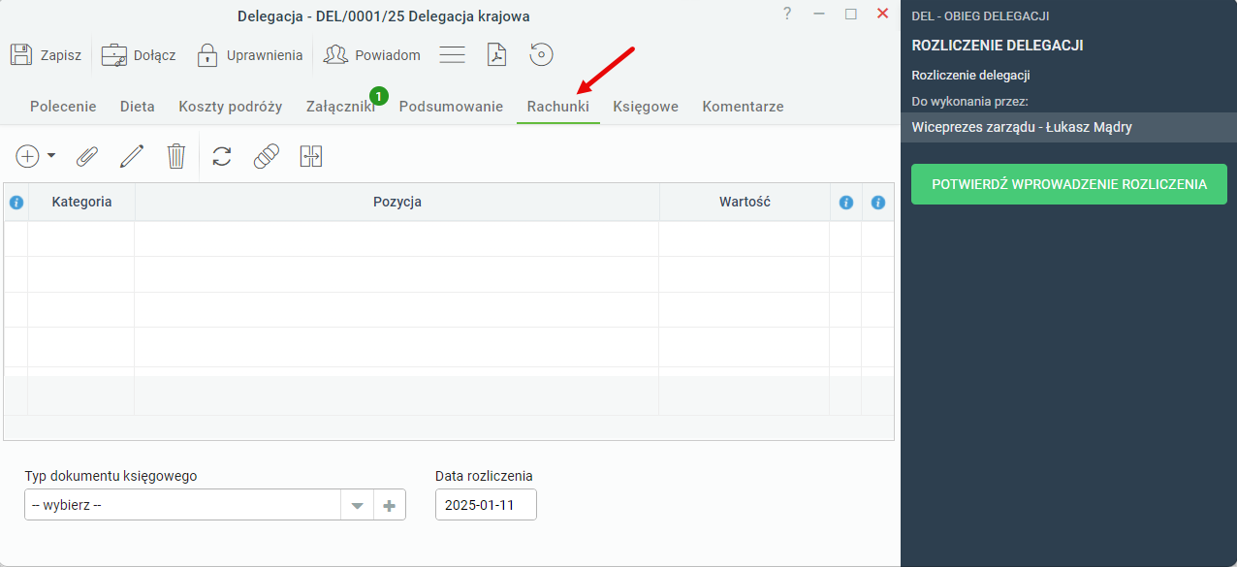Click the Kategoria column header
The image size is (1237, 567).
click(81, 203)
